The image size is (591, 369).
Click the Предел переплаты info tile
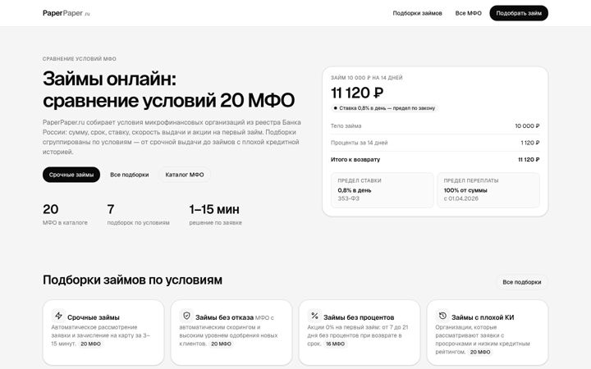click(x=488, y=189)
